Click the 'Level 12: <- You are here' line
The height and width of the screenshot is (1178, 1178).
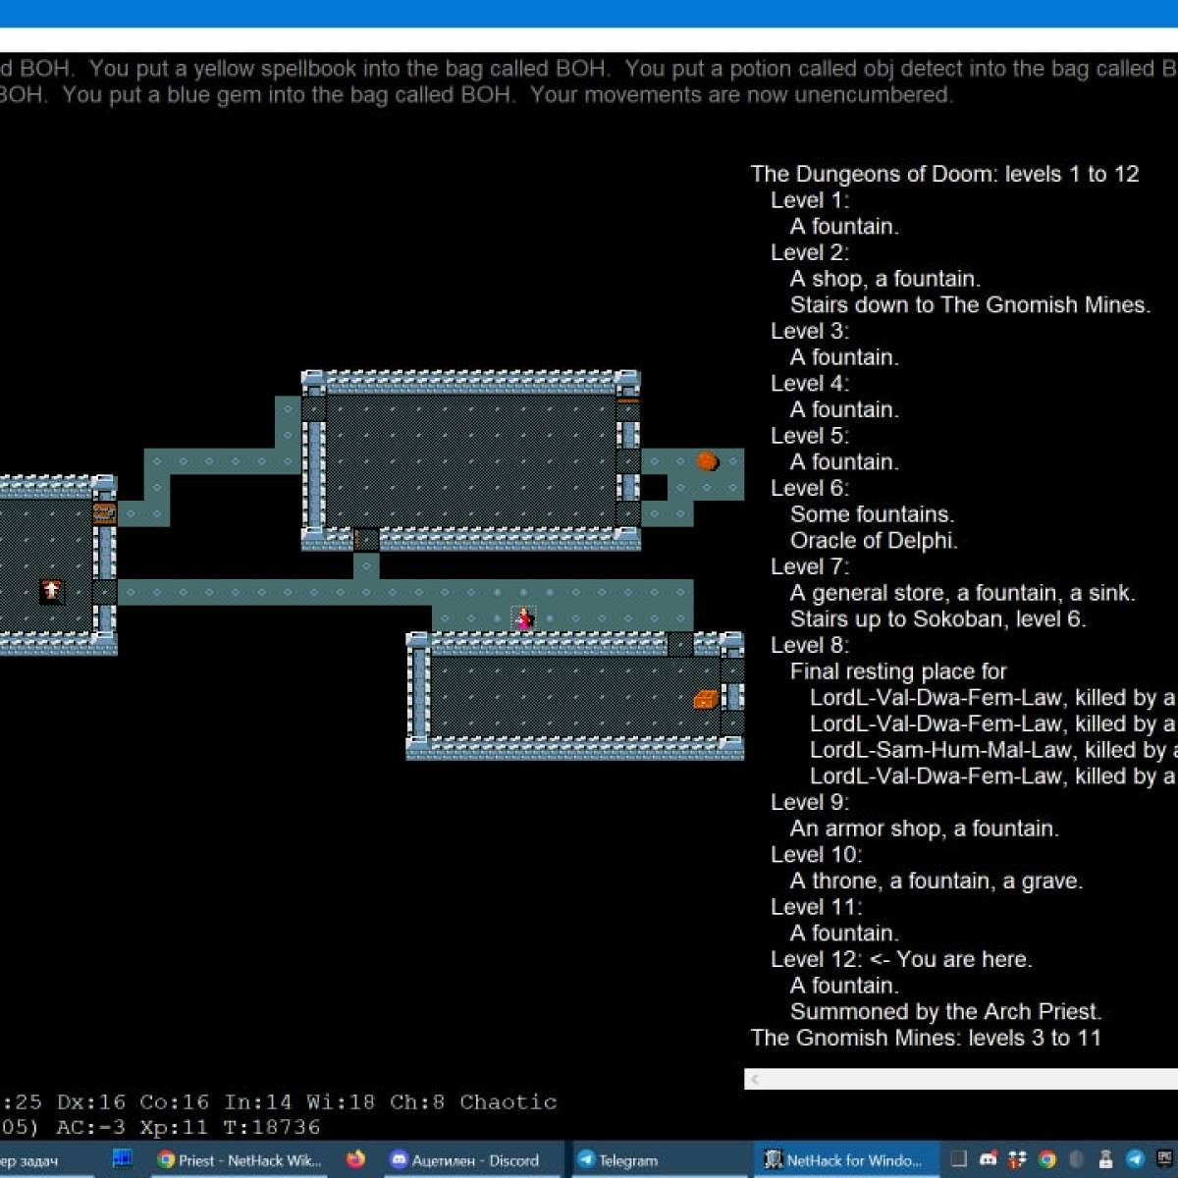[x=900, y=959]
